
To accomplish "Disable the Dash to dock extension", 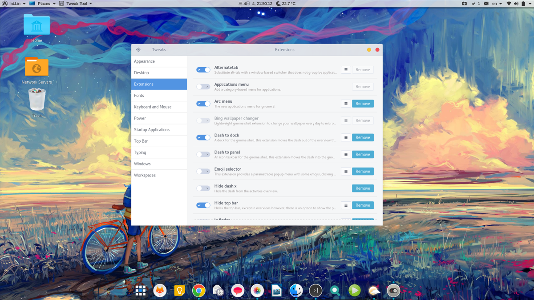I will [x=203, y=137].
